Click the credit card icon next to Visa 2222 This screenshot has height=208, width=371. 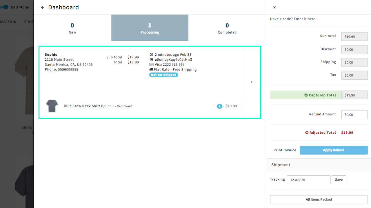[151, 64]
